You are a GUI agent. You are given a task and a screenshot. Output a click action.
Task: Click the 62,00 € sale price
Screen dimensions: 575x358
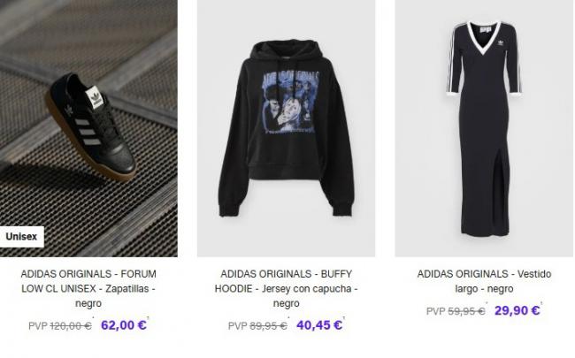(124, 325)
